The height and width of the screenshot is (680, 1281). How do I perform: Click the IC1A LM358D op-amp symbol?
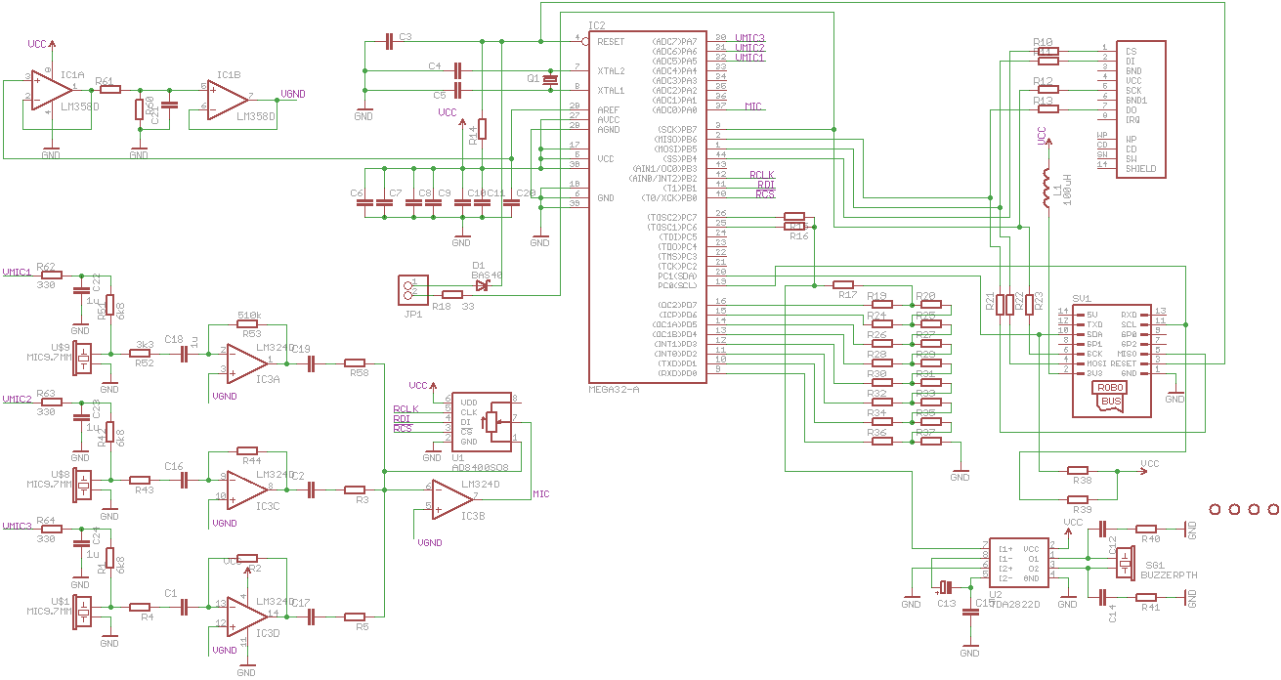[x=50, y=89]
